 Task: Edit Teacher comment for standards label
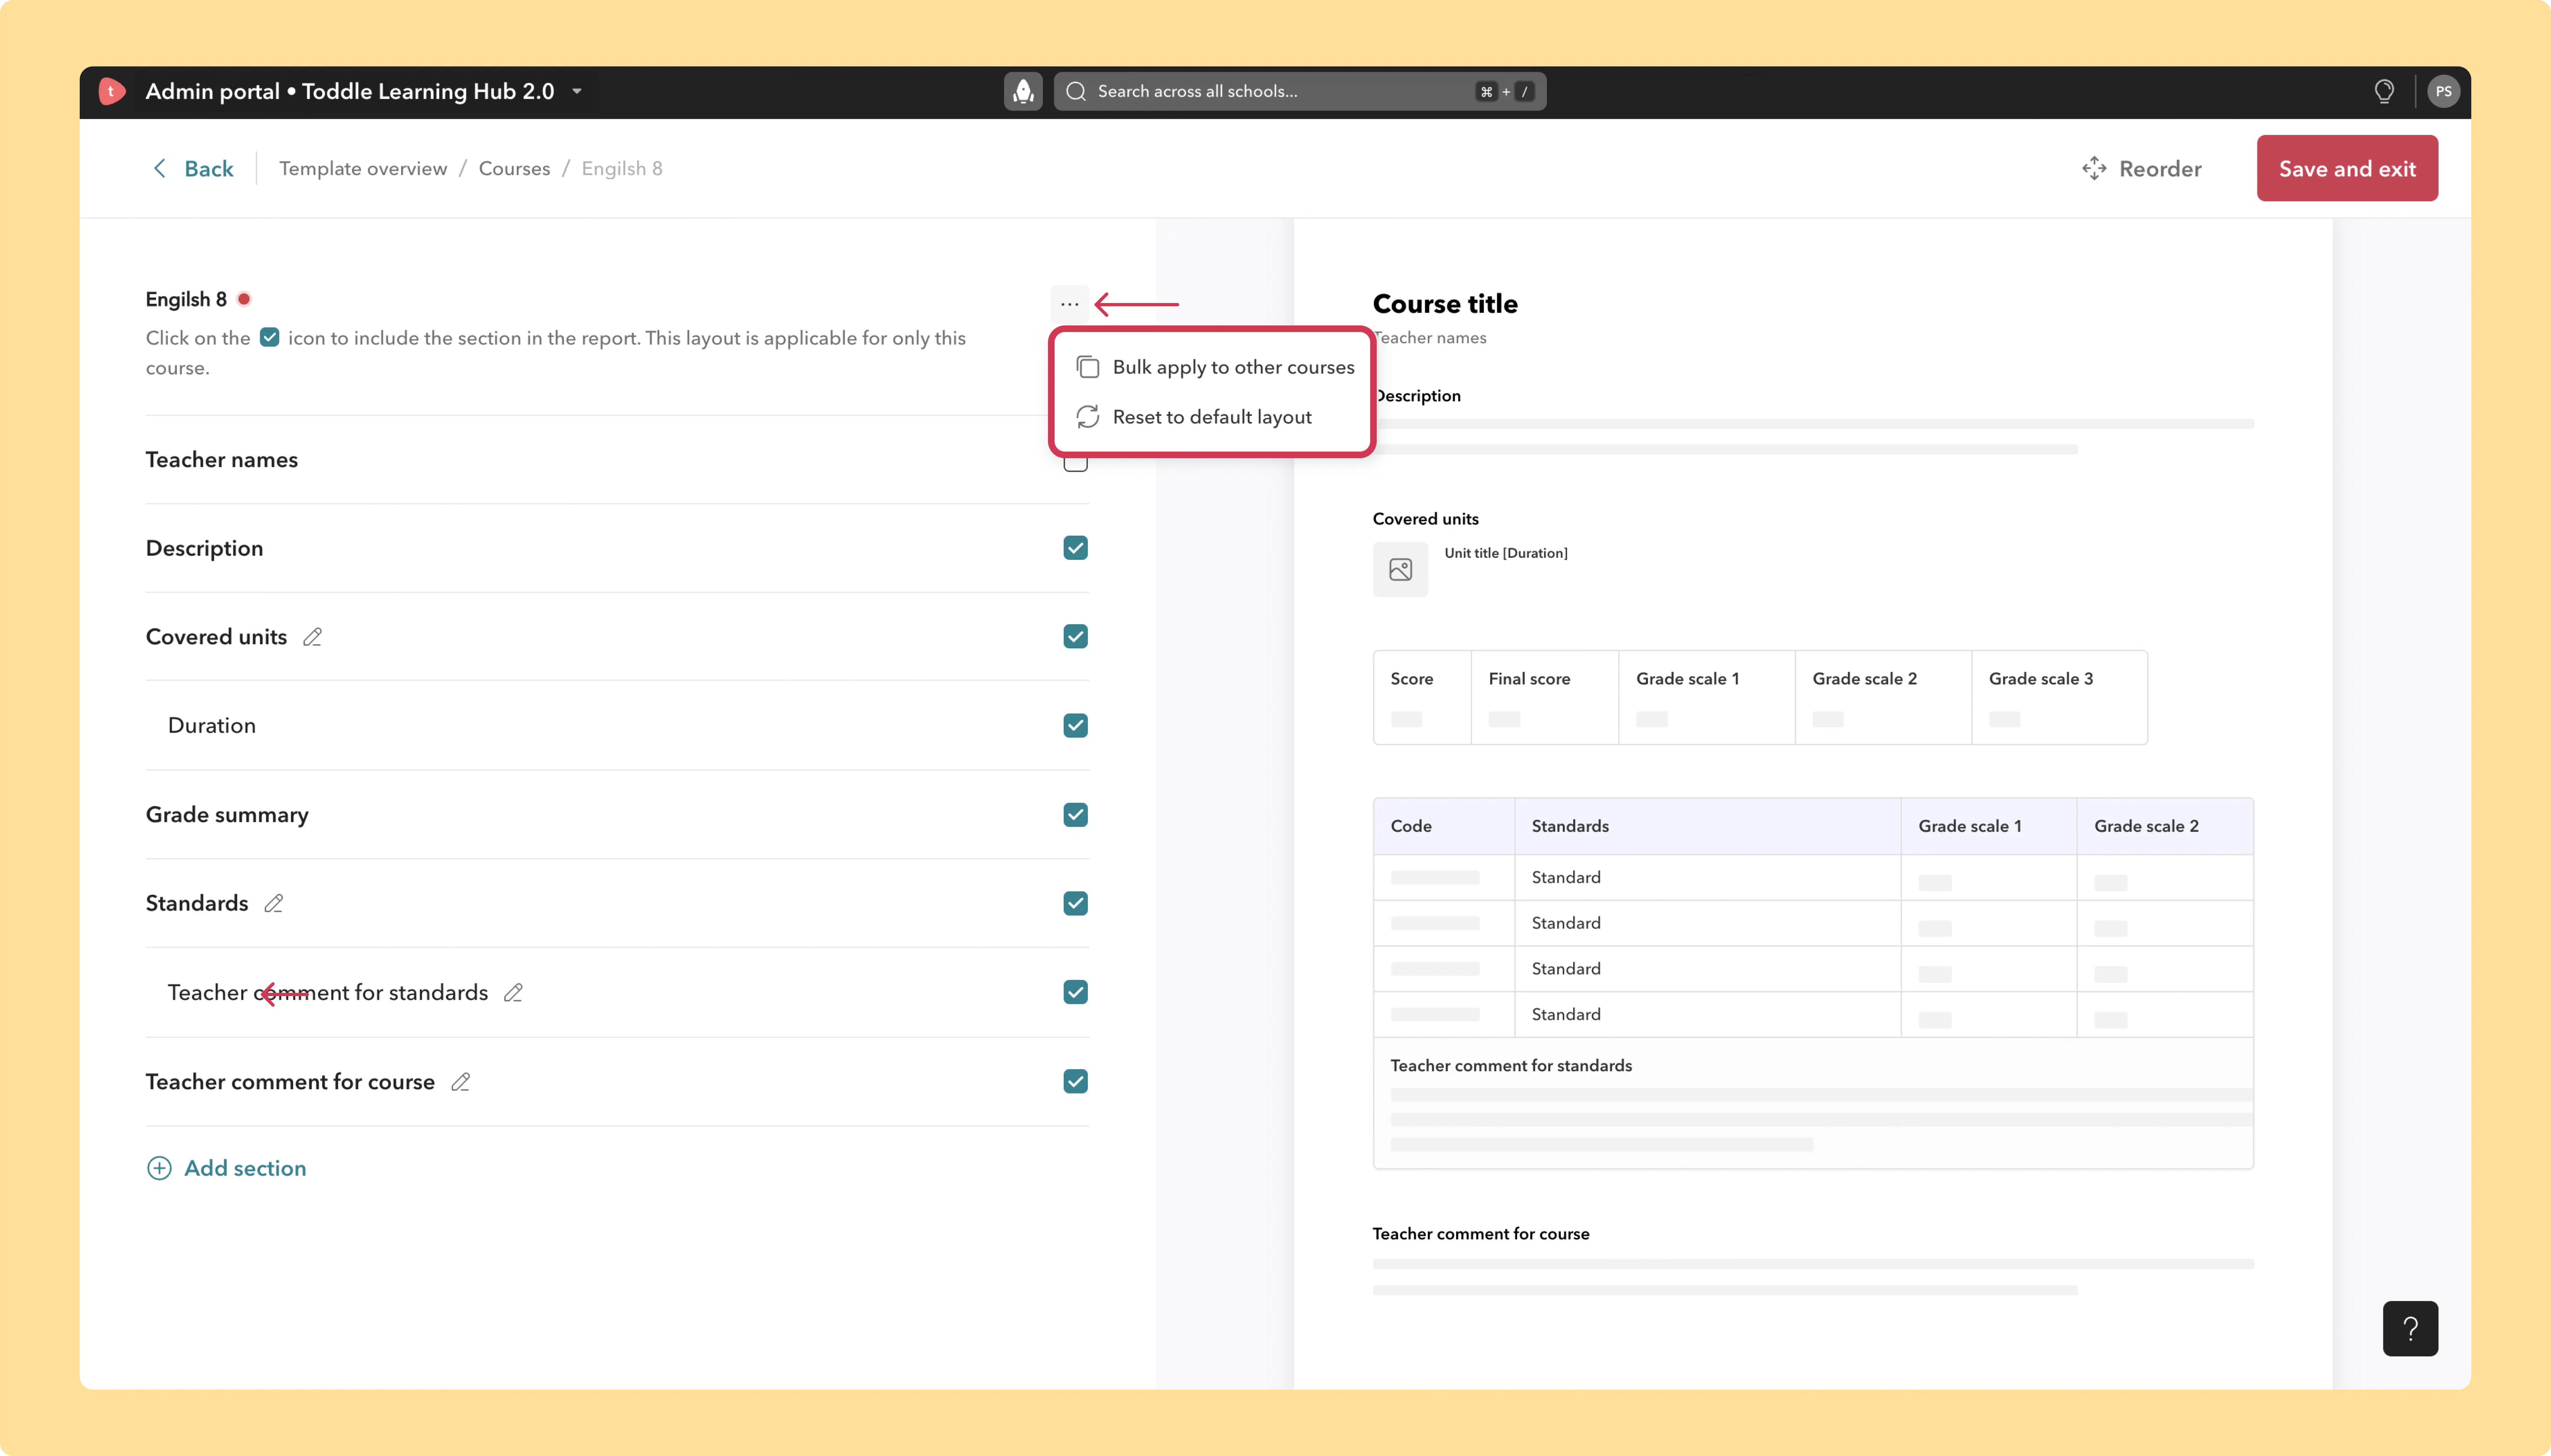click(513, 992)
